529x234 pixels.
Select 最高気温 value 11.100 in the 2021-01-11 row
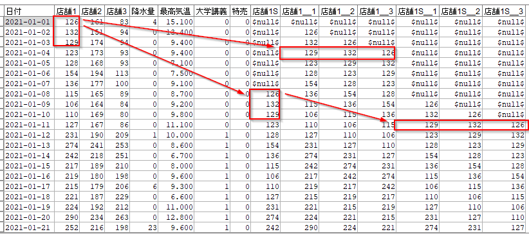(x=176, y=125)
